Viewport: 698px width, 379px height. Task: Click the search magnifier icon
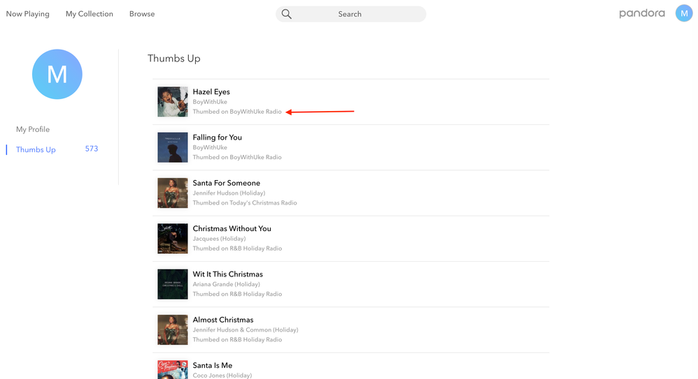click(287, 14)
